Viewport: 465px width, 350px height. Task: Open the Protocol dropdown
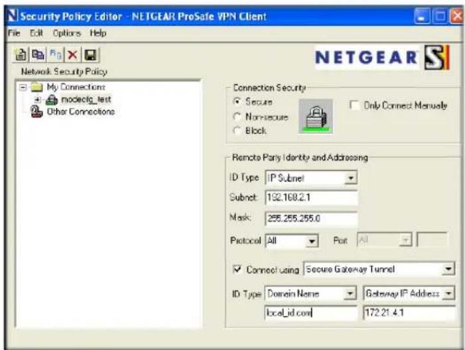(x=312, y=241)
